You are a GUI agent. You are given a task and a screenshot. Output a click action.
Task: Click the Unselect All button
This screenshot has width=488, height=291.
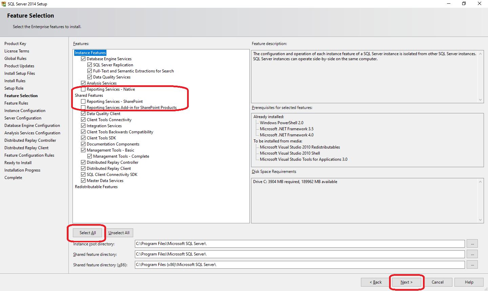pyautogui.click(x=119, y=233)
